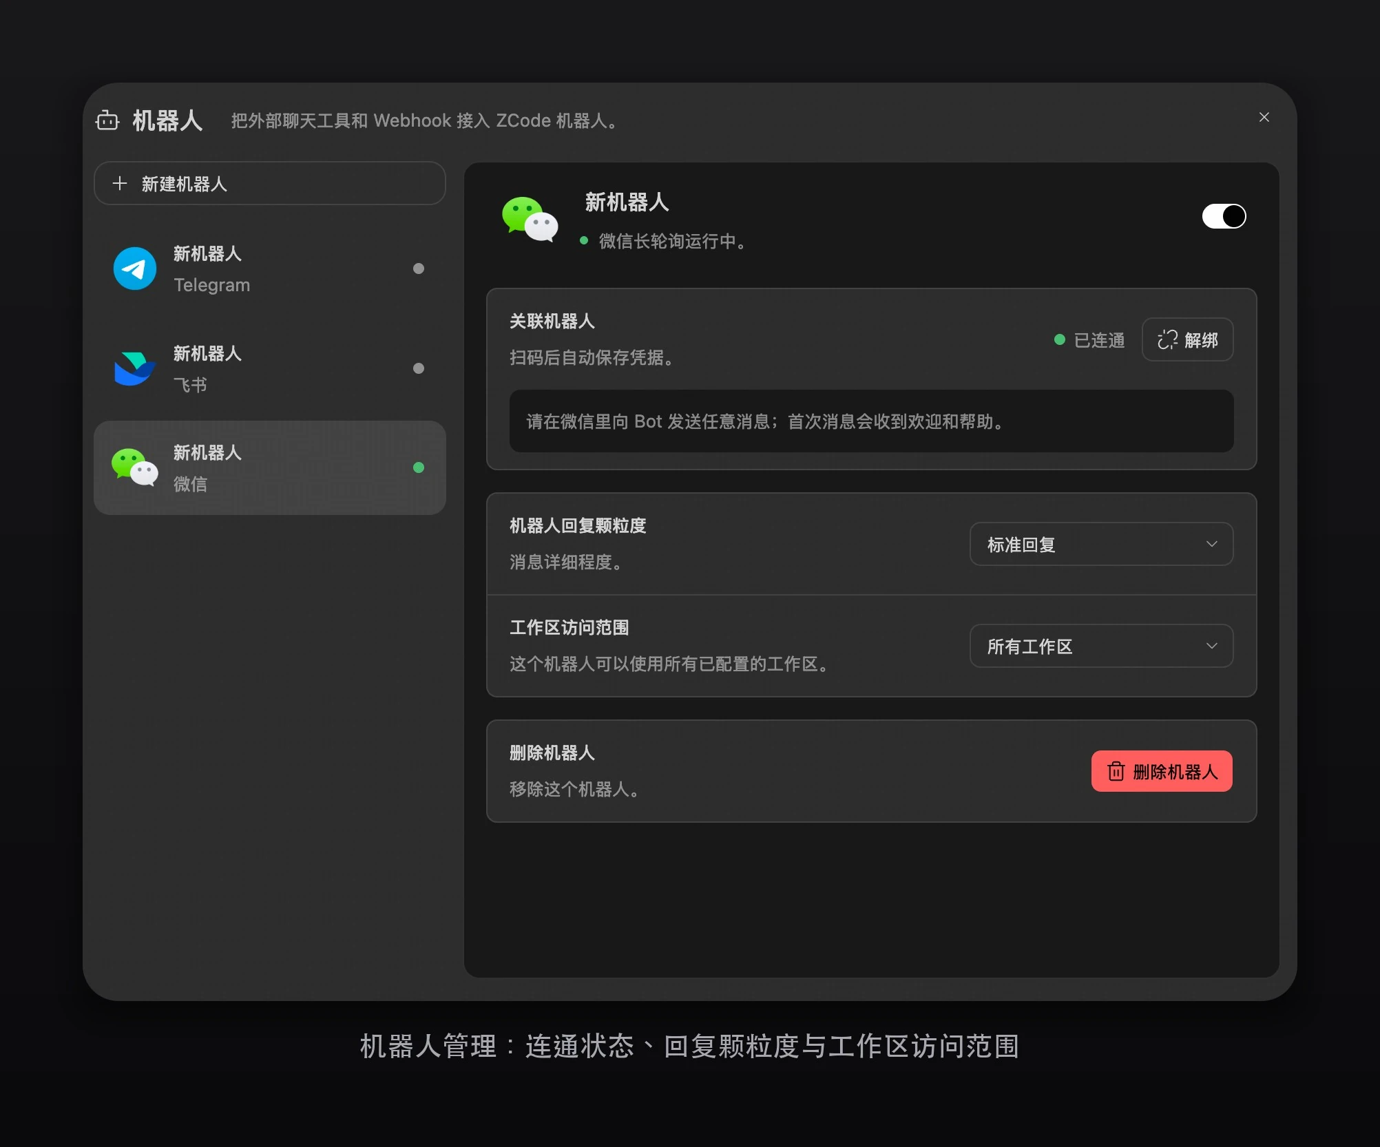Click green status dot of 微信 robot

(x=419, y=467)
